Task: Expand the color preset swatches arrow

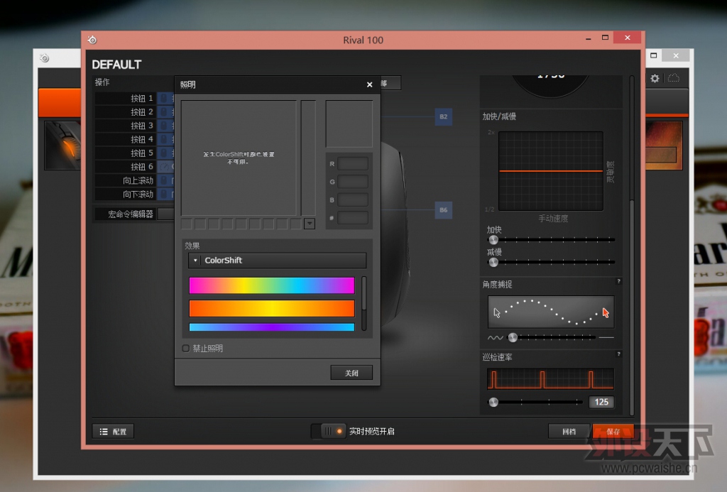Action: [310, 224]
